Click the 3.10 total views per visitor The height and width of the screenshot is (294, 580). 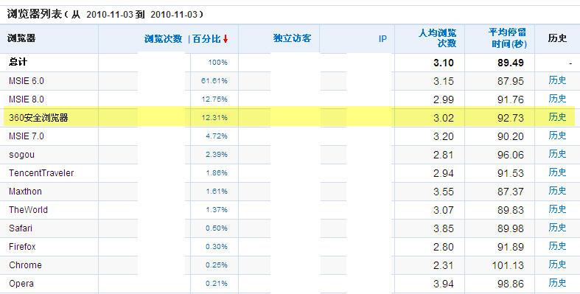pos(444,63)
